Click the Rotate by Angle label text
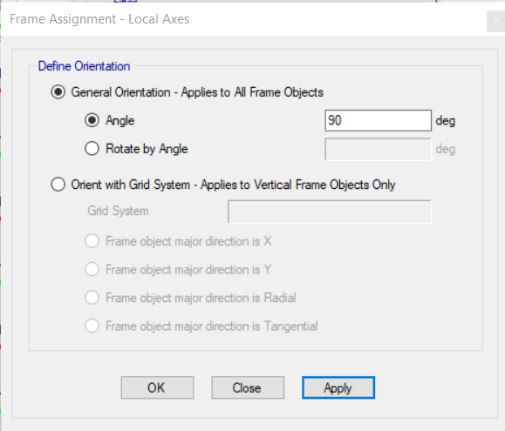 tap(147, 149)
